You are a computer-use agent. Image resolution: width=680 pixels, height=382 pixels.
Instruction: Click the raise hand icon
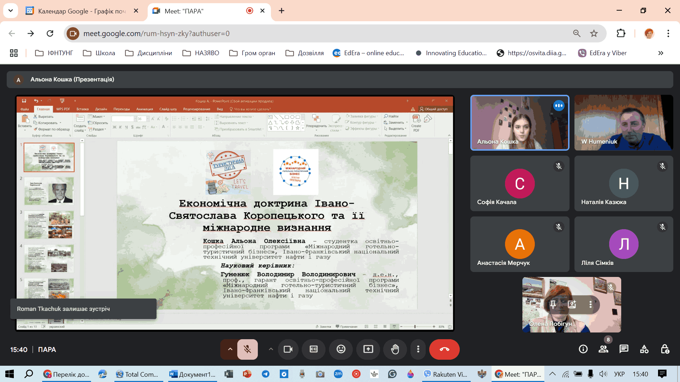pyautogui.click(x=395, y=349)
